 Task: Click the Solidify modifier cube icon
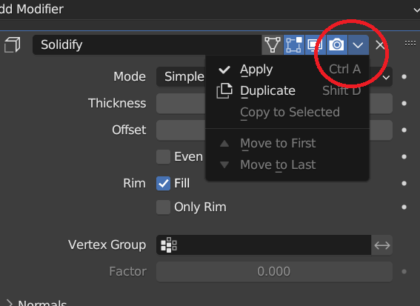(13, 44)
